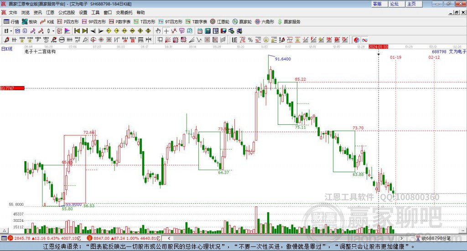Expand the candlestick style dropdown arrow
The height and width of the screenshot is (251, 467).
[x=53, y=31]
